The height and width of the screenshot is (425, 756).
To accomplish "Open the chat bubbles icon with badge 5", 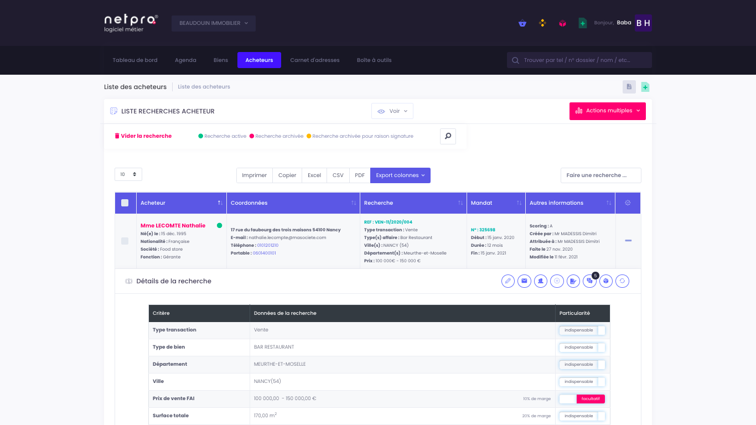I will (589, 281).
